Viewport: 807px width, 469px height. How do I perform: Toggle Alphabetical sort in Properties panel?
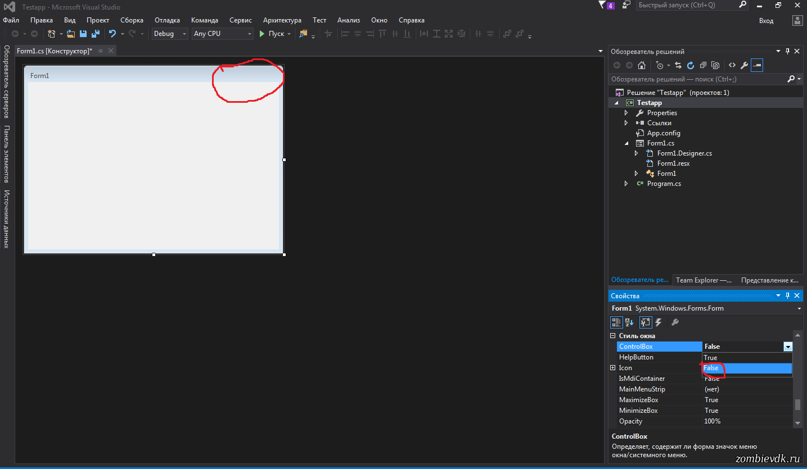point(629,322)
